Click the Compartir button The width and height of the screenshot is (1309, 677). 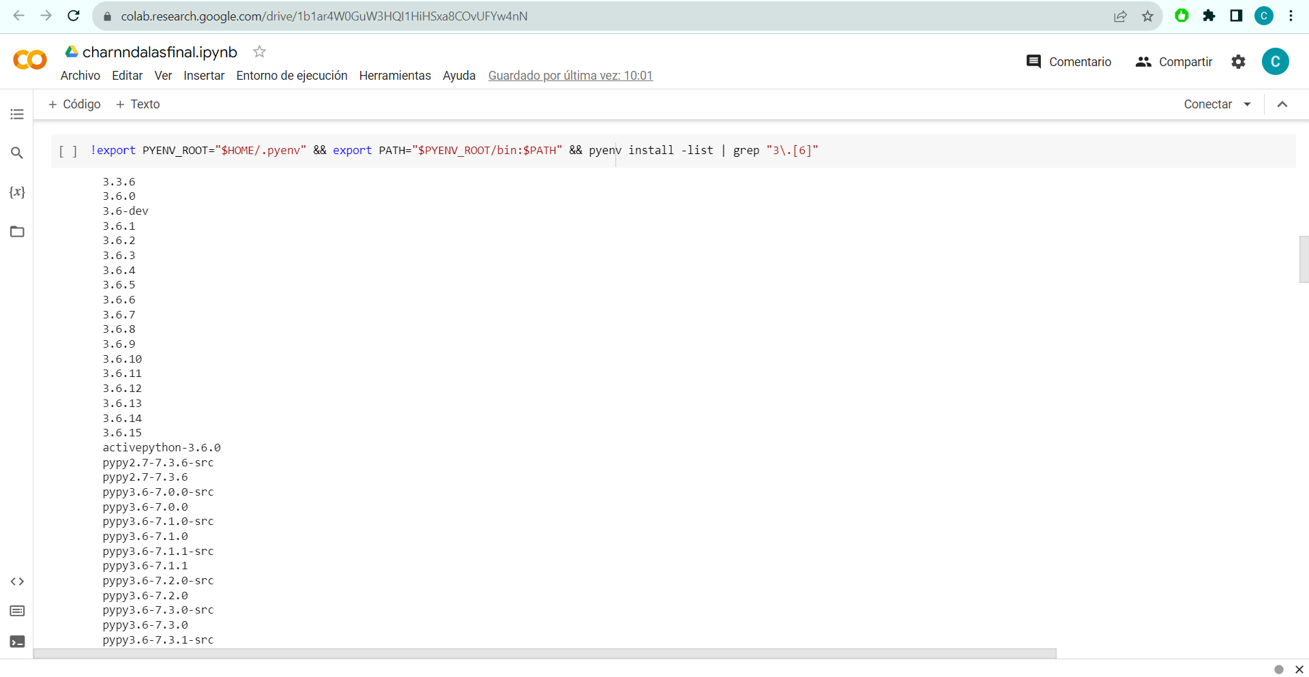(x=1174, y=62)
